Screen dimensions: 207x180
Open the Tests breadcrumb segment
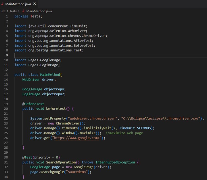[13, 11]
